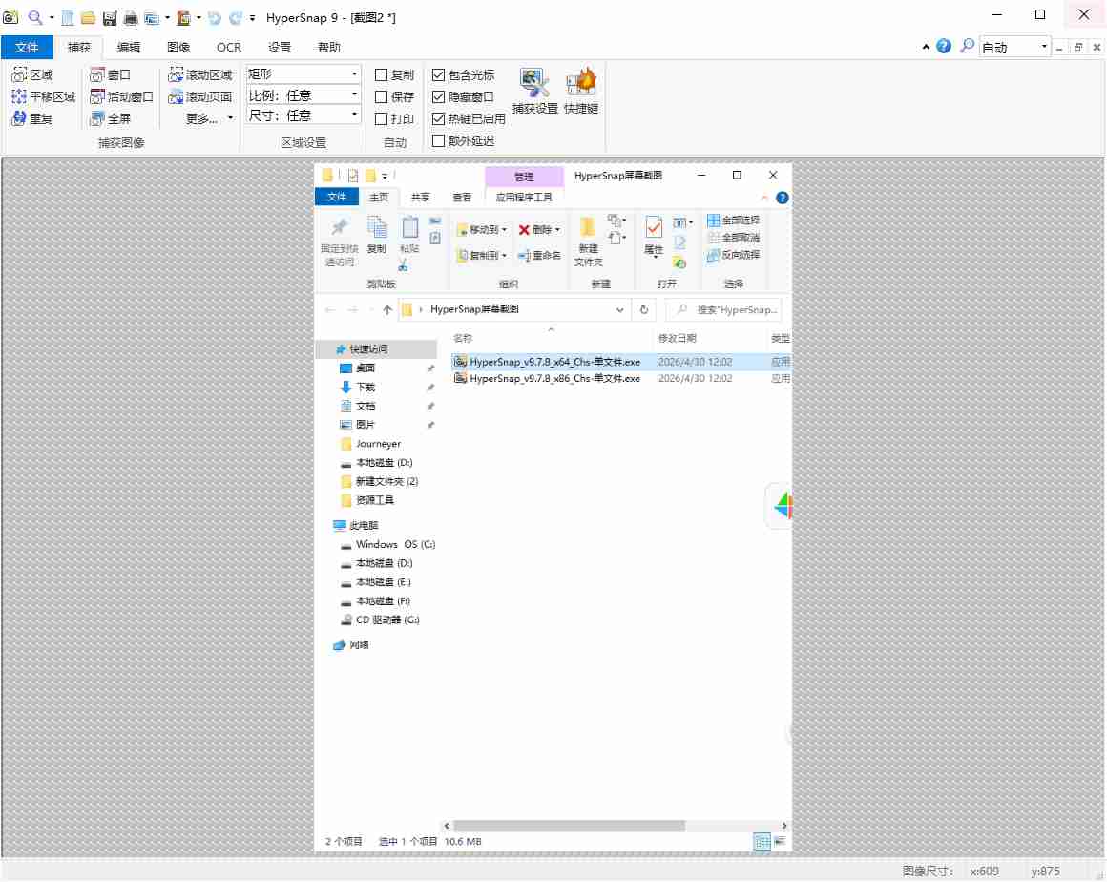Click the y:875 value in status bar
Image resolution: width=1107 pixels, height=882 pixels.
1046,871
